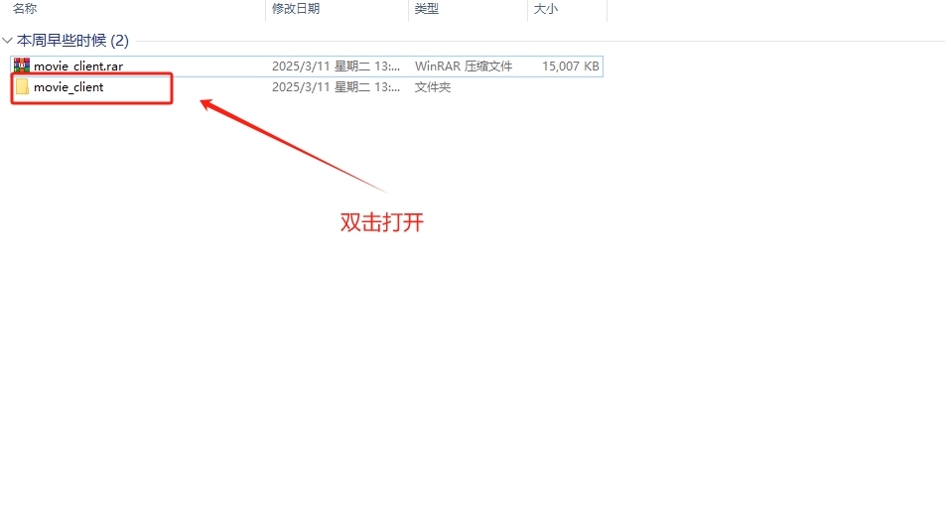Sort by the 类型 column header
The image size is (951, 531).
[x=427, y=9]
